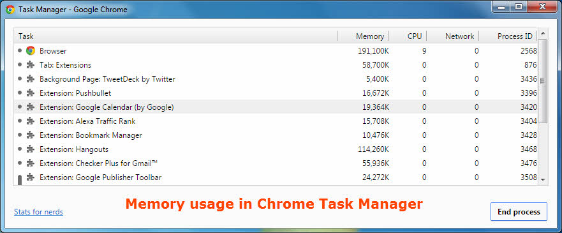This screenshot has height=233, width=562.
Task: Click the 55,936K memory value
Action: (375, 163)
